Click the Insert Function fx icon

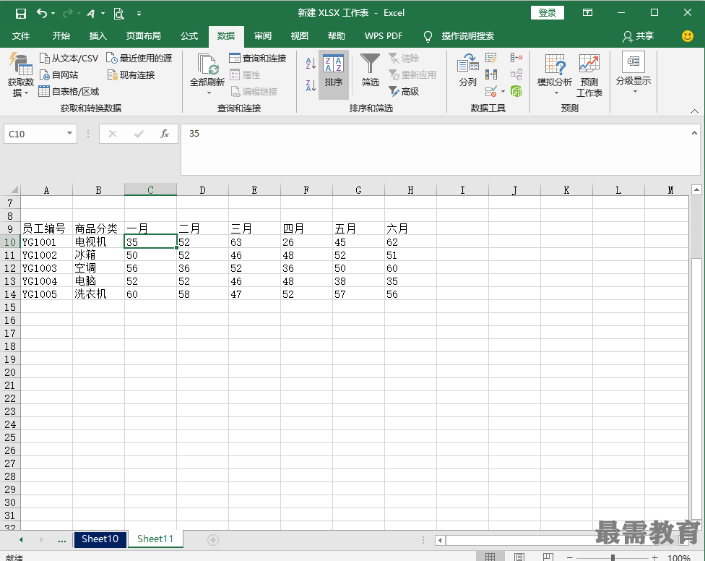pos(165,134)
